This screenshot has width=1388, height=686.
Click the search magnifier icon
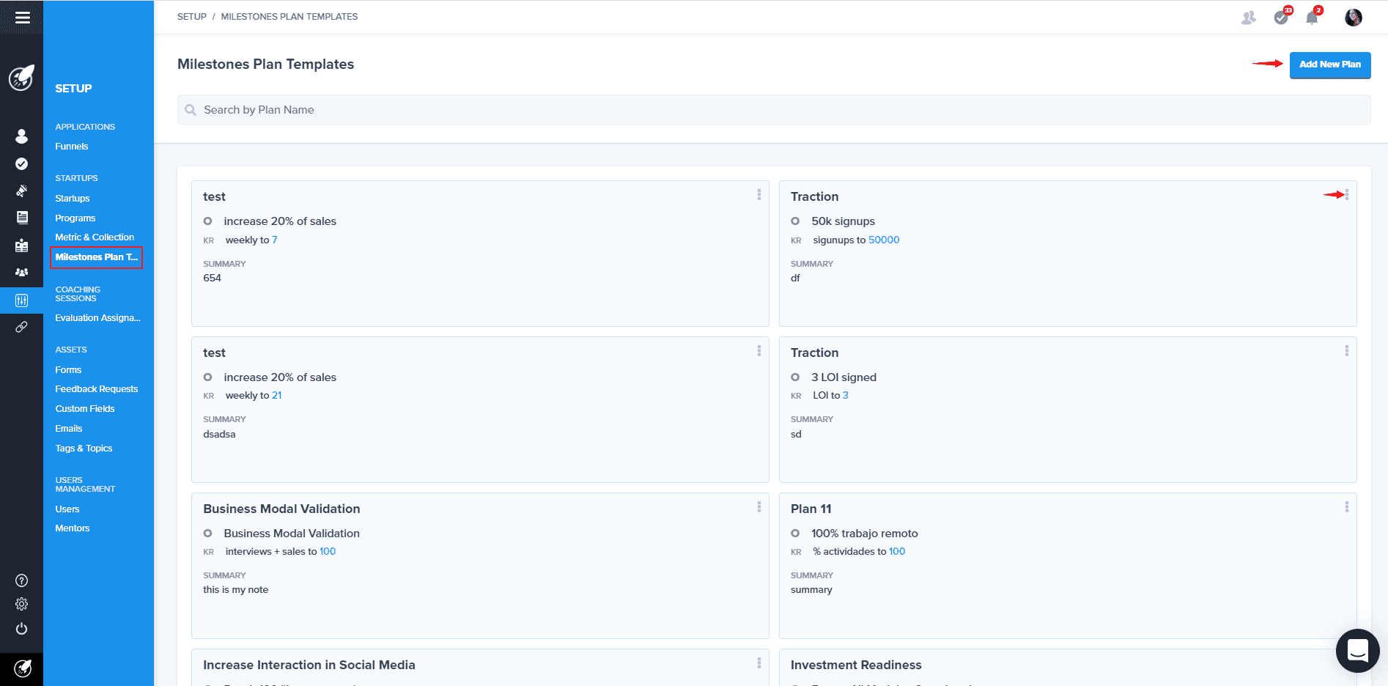[x=191, y=110]
